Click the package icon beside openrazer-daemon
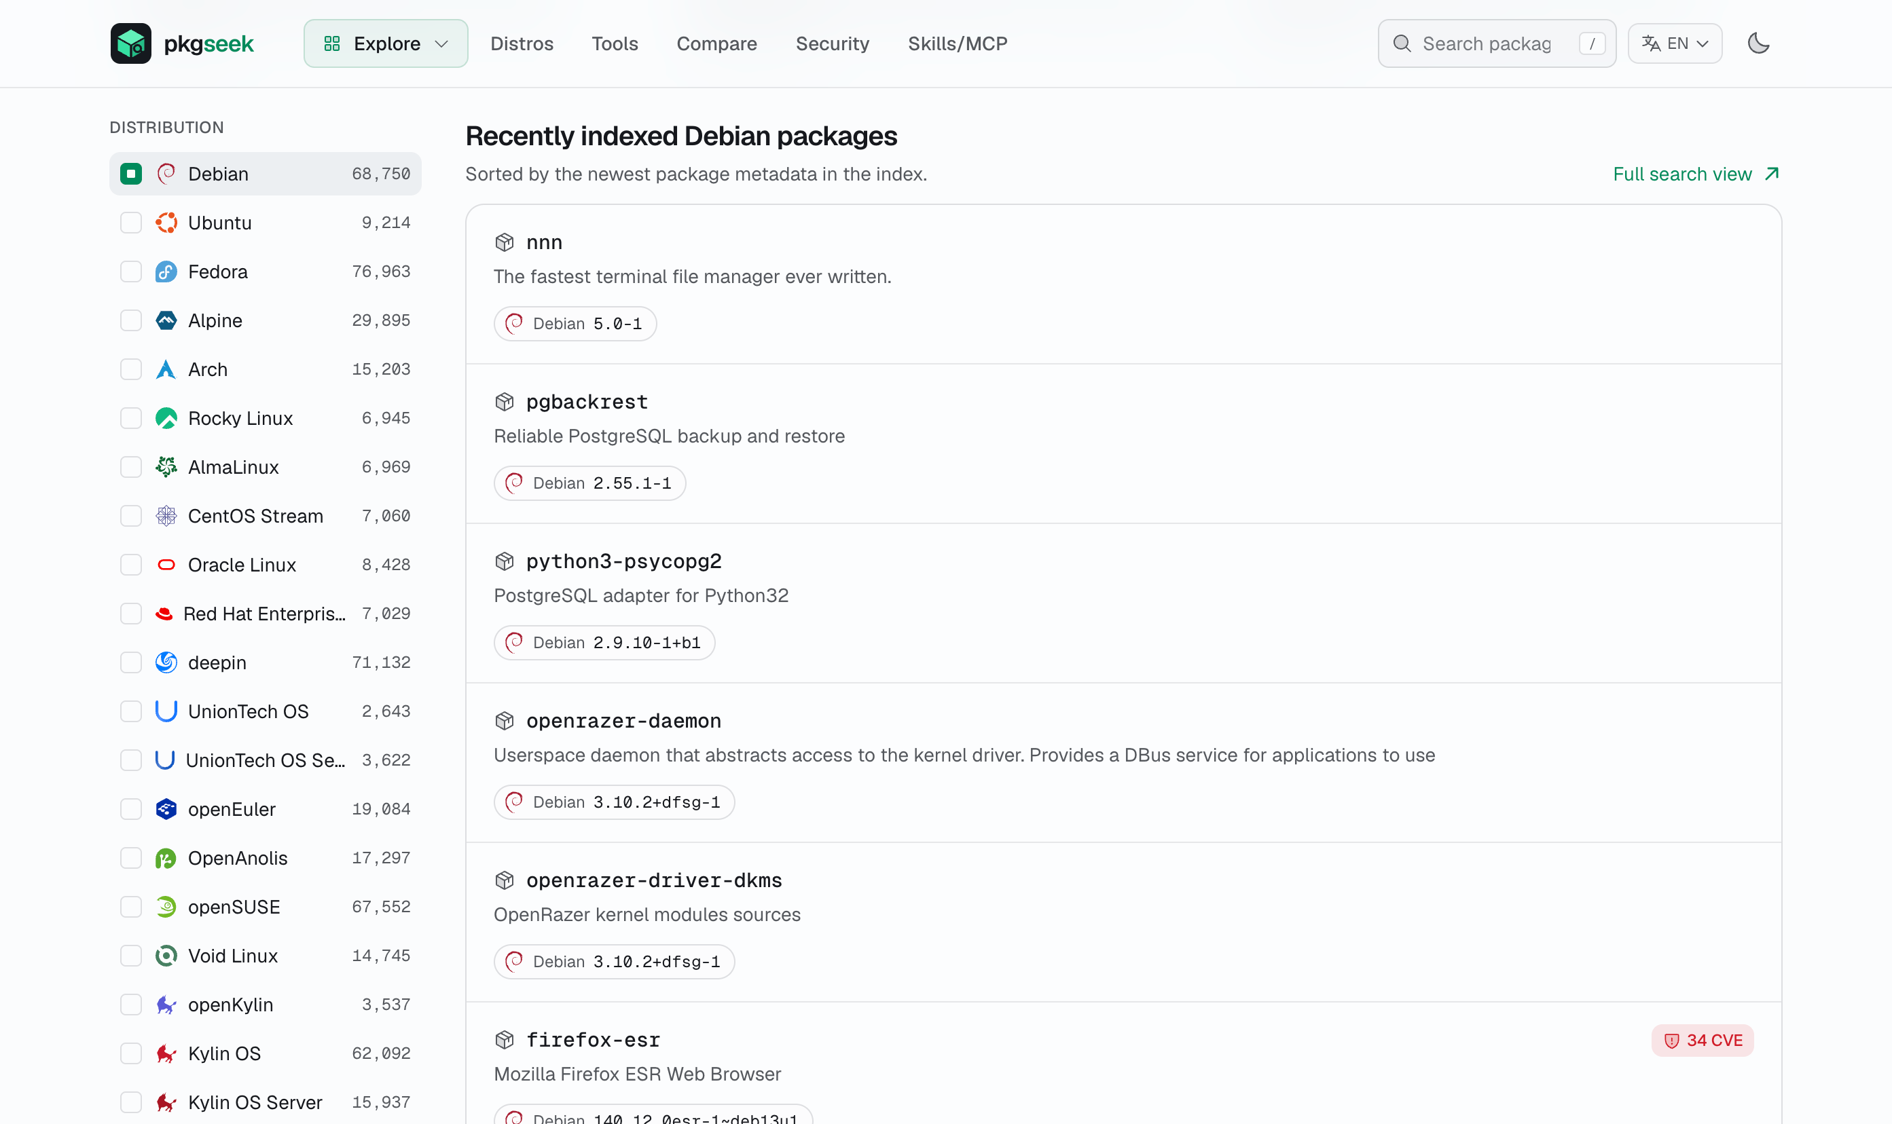Viewport: 1892px width, 1124px height. click(x=505, y=720)
